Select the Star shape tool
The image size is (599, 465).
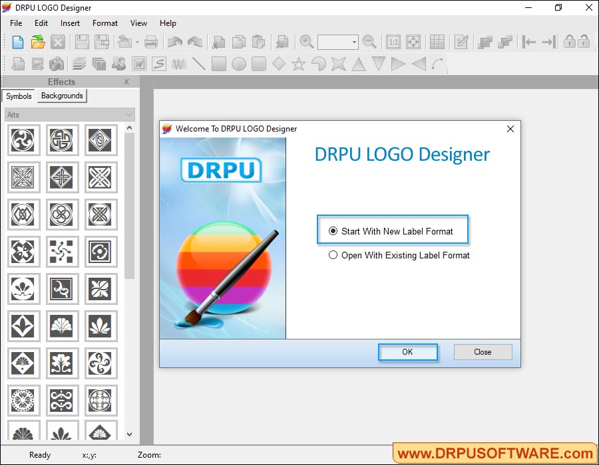coord(298,64)
